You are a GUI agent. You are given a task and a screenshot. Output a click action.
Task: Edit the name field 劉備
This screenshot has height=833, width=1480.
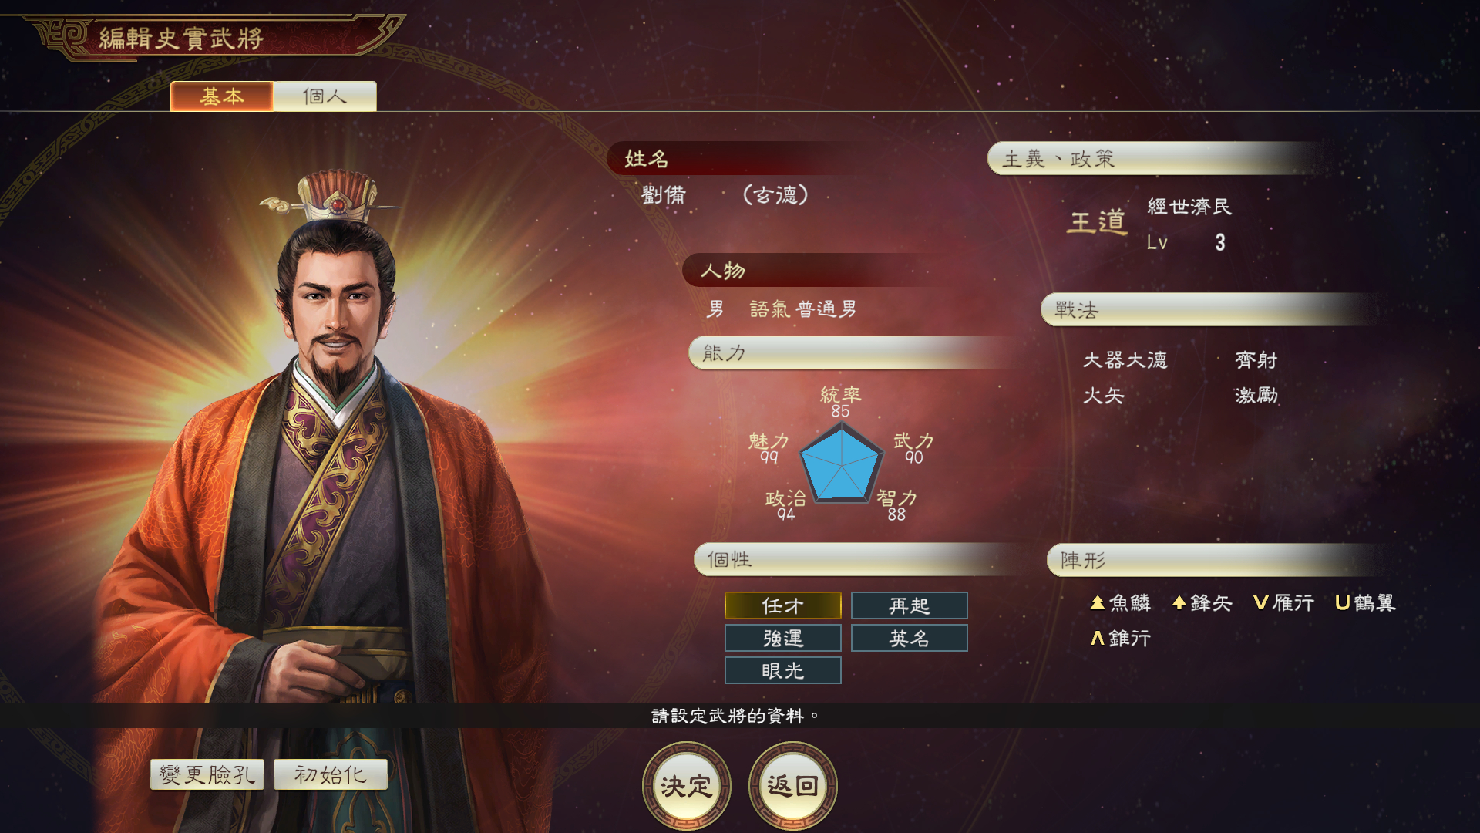pos(663,195)
